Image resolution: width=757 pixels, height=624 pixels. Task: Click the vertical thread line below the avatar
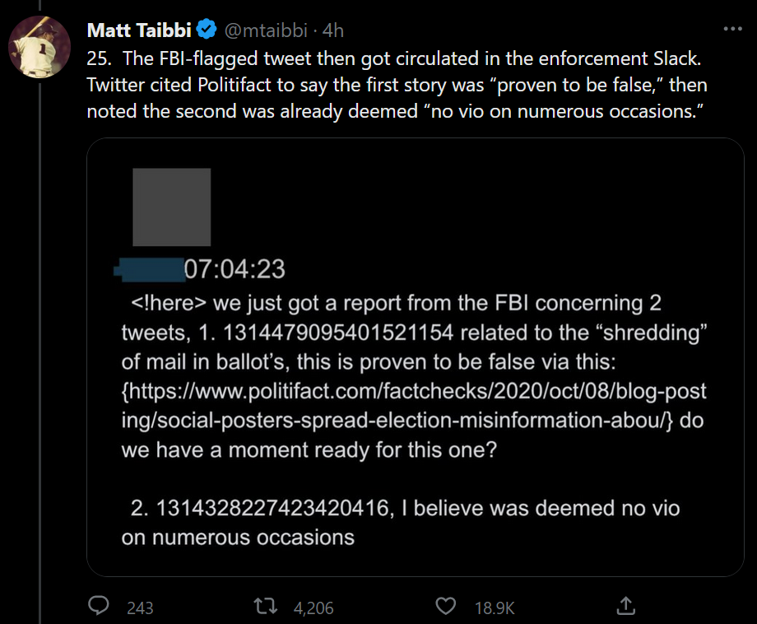[x=39, y=329]
